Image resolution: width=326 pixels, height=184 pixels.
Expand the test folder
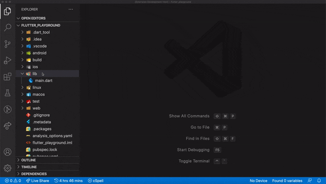click(x=47, y=101)
